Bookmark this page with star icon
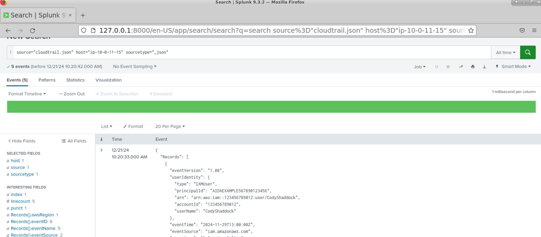This screenshot has width=541, height=237. 471,30
